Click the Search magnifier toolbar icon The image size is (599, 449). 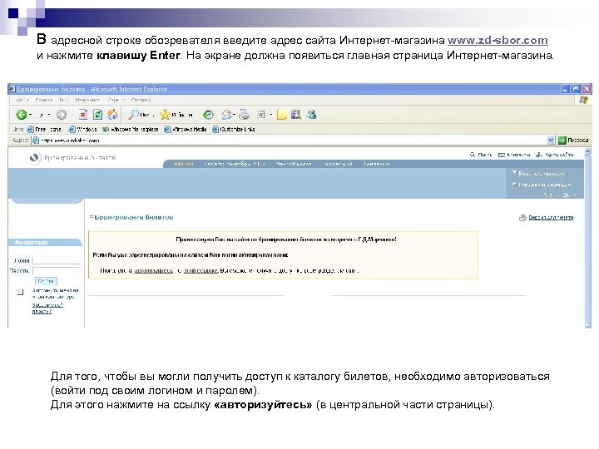133,115
